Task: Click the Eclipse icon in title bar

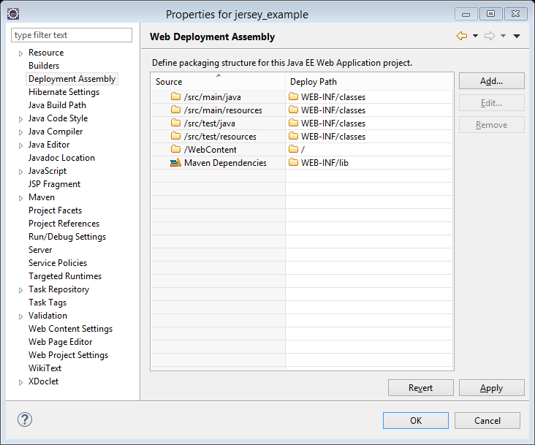Action: pos(13,14)
